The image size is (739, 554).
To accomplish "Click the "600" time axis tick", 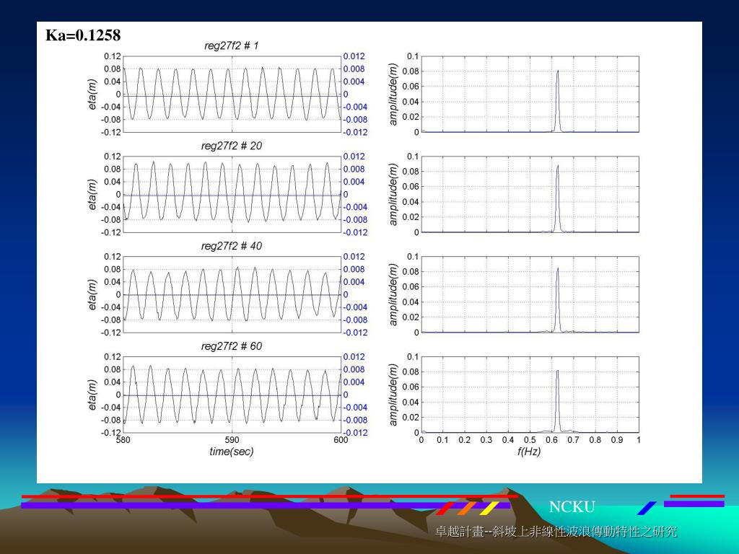I will coord(341,439).
